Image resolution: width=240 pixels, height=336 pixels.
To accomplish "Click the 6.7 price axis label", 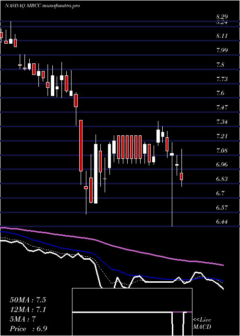I will (220, 193).
